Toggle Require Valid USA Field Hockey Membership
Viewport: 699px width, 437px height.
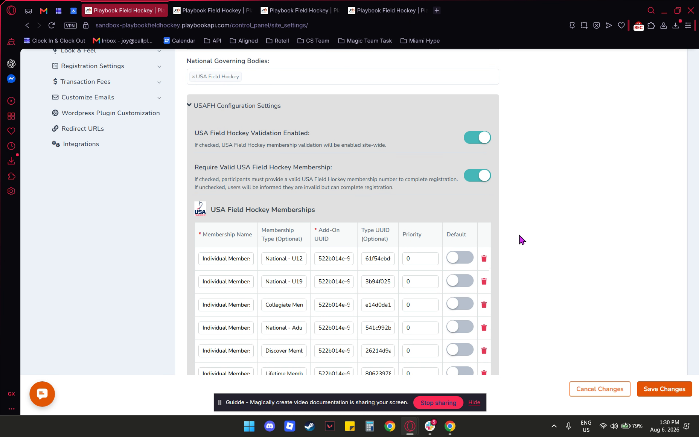click(477, 175)
